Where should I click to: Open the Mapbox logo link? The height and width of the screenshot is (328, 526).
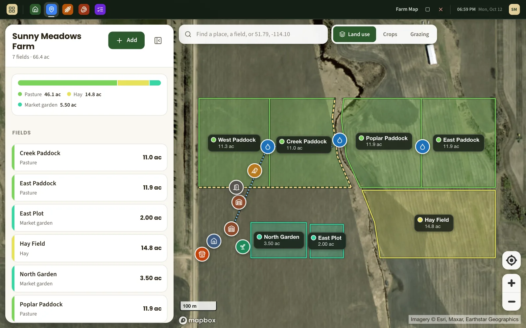pyautogui.click(x=197, y=320)
